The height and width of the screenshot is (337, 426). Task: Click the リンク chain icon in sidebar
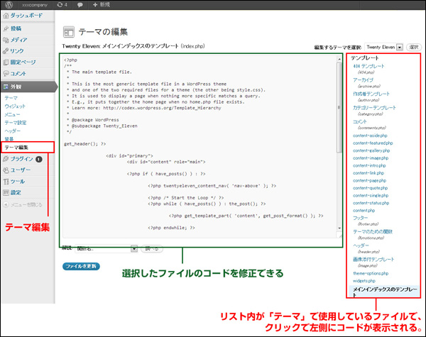point(6,51)
